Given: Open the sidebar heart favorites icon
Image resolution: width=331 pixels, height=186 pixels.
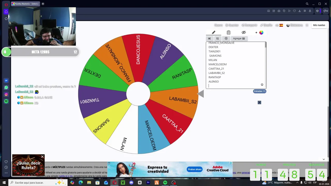Looking at the screenshot, I should (6, 162).
